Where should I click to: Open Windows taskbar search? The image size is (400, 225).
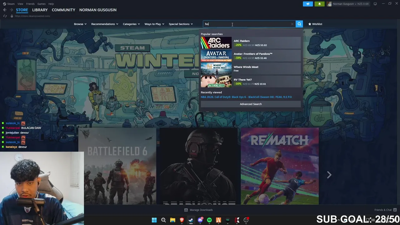[163, 220]
